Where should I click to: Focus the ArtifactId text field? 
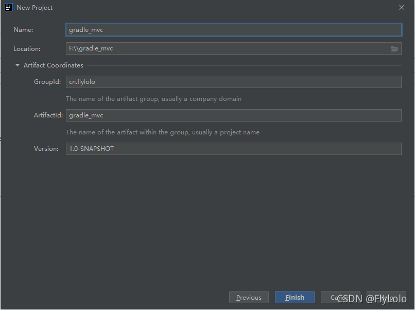(x=233, y=115)
